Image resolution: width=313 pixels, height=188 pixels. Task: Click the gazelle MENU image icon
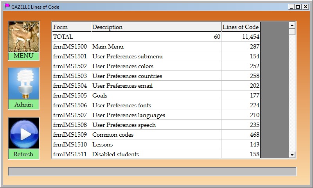point(23,36)
